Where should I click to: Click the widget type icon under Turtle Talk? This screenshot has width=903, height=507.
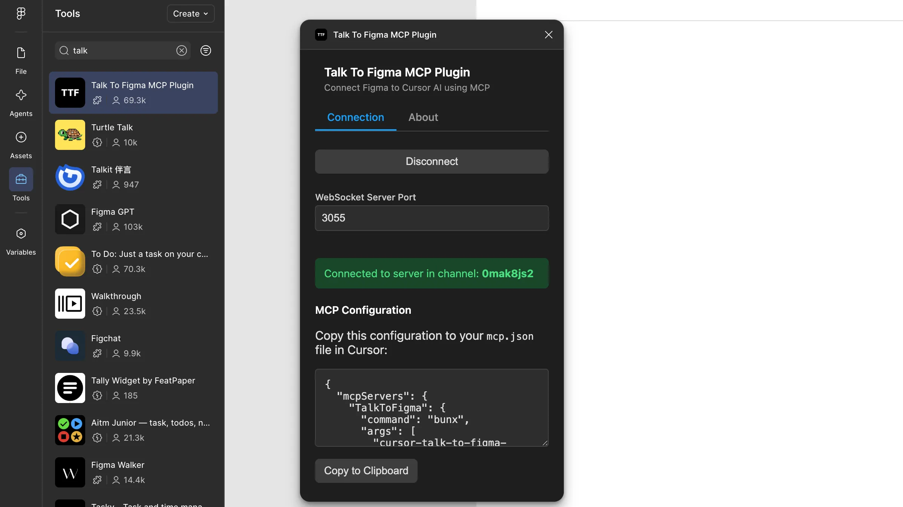coord(97,142)
